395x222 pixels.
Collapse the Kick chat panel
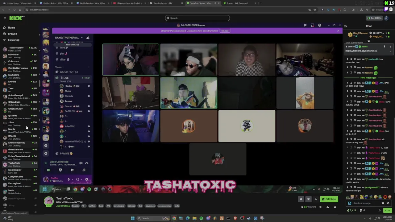pyautogui.click(x=346, y=26)
